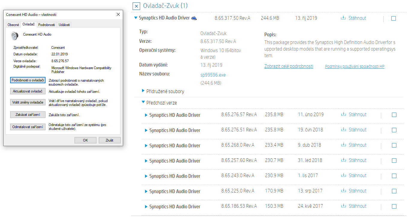Click download icon for version 8.65.268.0
Viewport: 409px width, 217px height.
coord(343,145)
